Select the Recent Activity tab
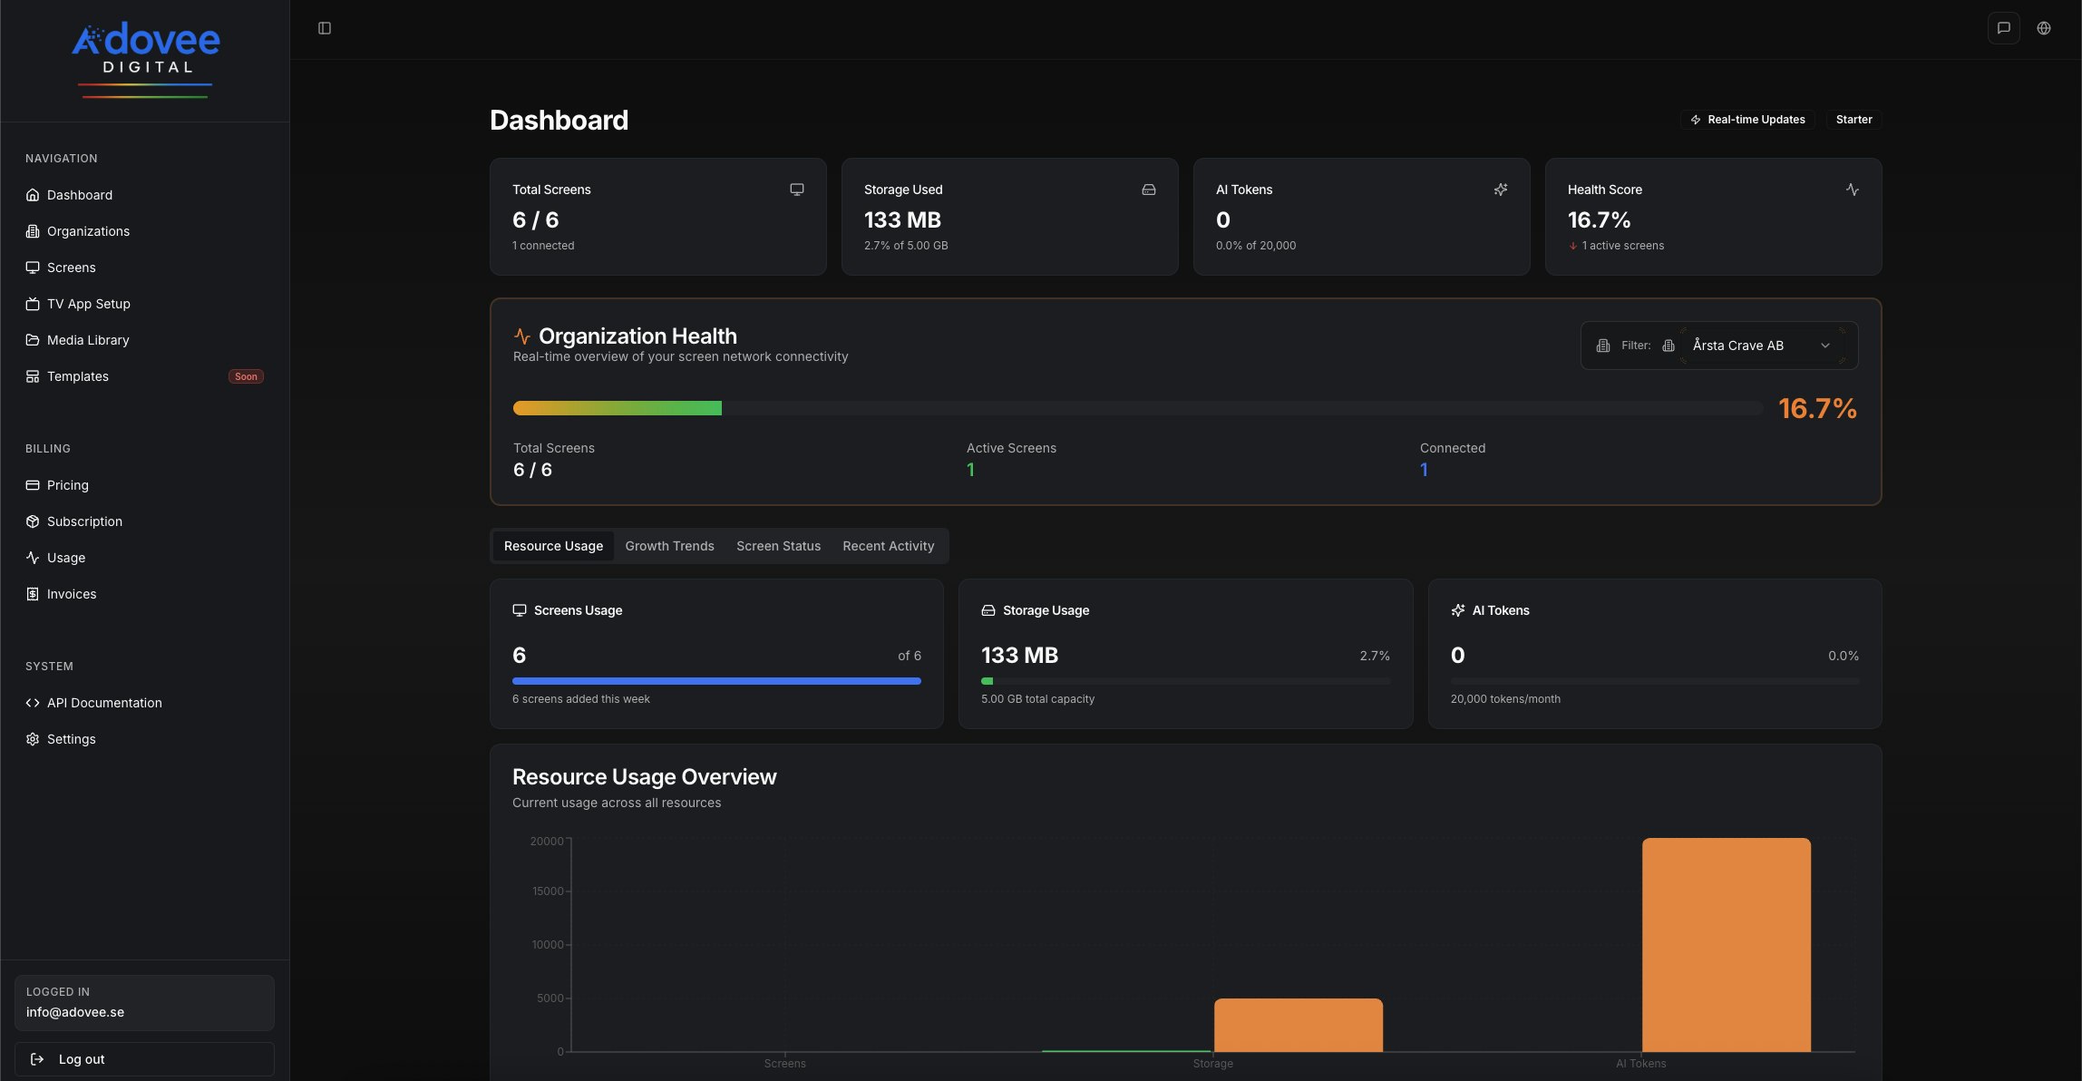Viewport: 2082px width, 1081px height. (x=888, y=546)
